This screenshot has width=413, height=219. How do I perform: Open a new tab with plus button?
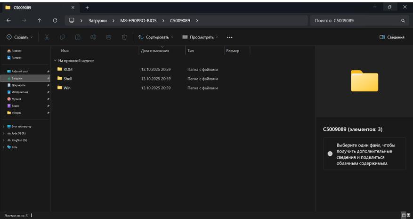tap(87, 7)
